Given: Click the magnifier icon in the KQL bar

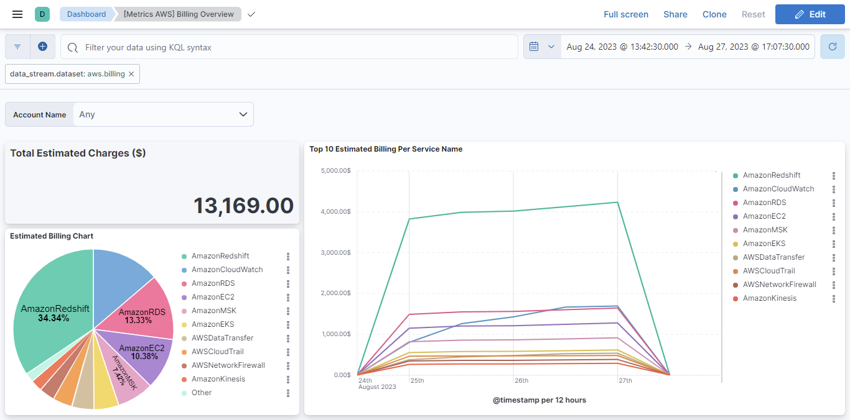Looking at the screenshot, I should tap(73, 47).
